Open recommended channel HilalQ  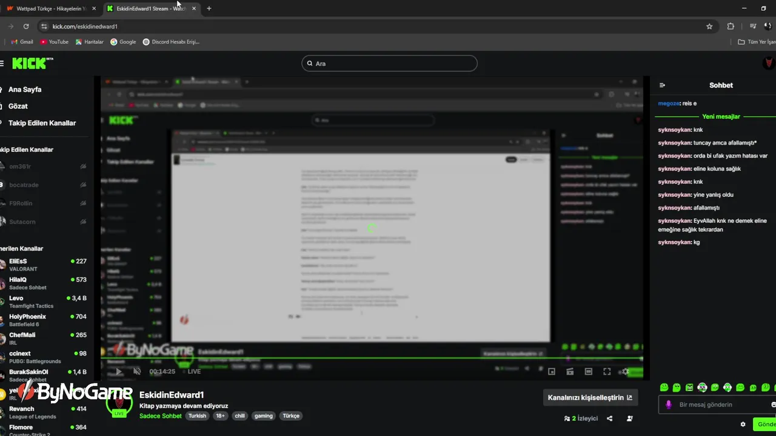(44, 283)
